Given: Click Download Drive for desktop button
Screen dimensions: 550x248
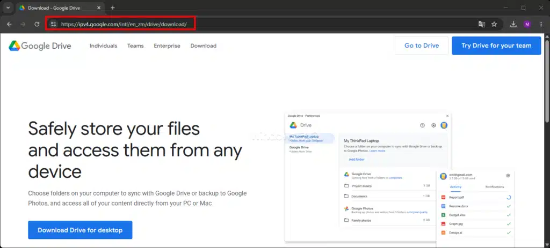Looking at the screenshot, I should pyautogui.click(x=80, y=230).
